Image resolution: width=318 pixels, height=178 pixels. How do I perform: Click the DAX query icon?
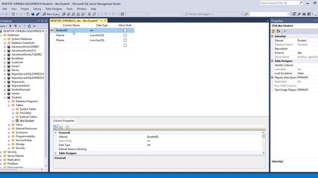click(83, 14)
